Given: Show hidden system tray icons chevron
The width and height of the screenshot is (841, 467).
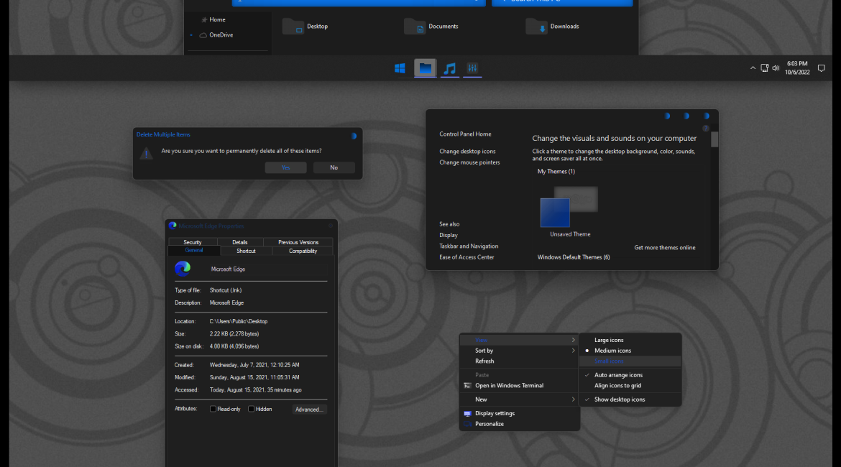Looking at the screenshot, I should [753, 68].
